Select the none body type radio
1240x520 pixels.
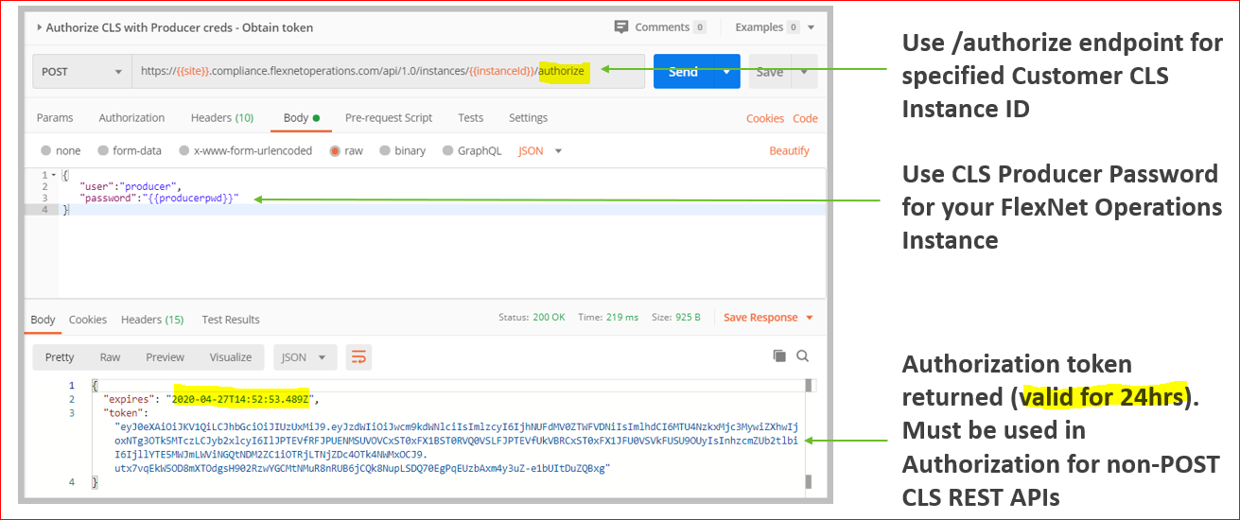[46, 151]
